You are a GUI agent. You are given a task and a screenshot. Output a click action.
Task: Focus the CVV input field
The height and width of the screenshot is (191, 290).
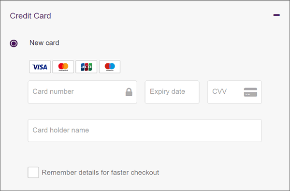coord(234,92)
